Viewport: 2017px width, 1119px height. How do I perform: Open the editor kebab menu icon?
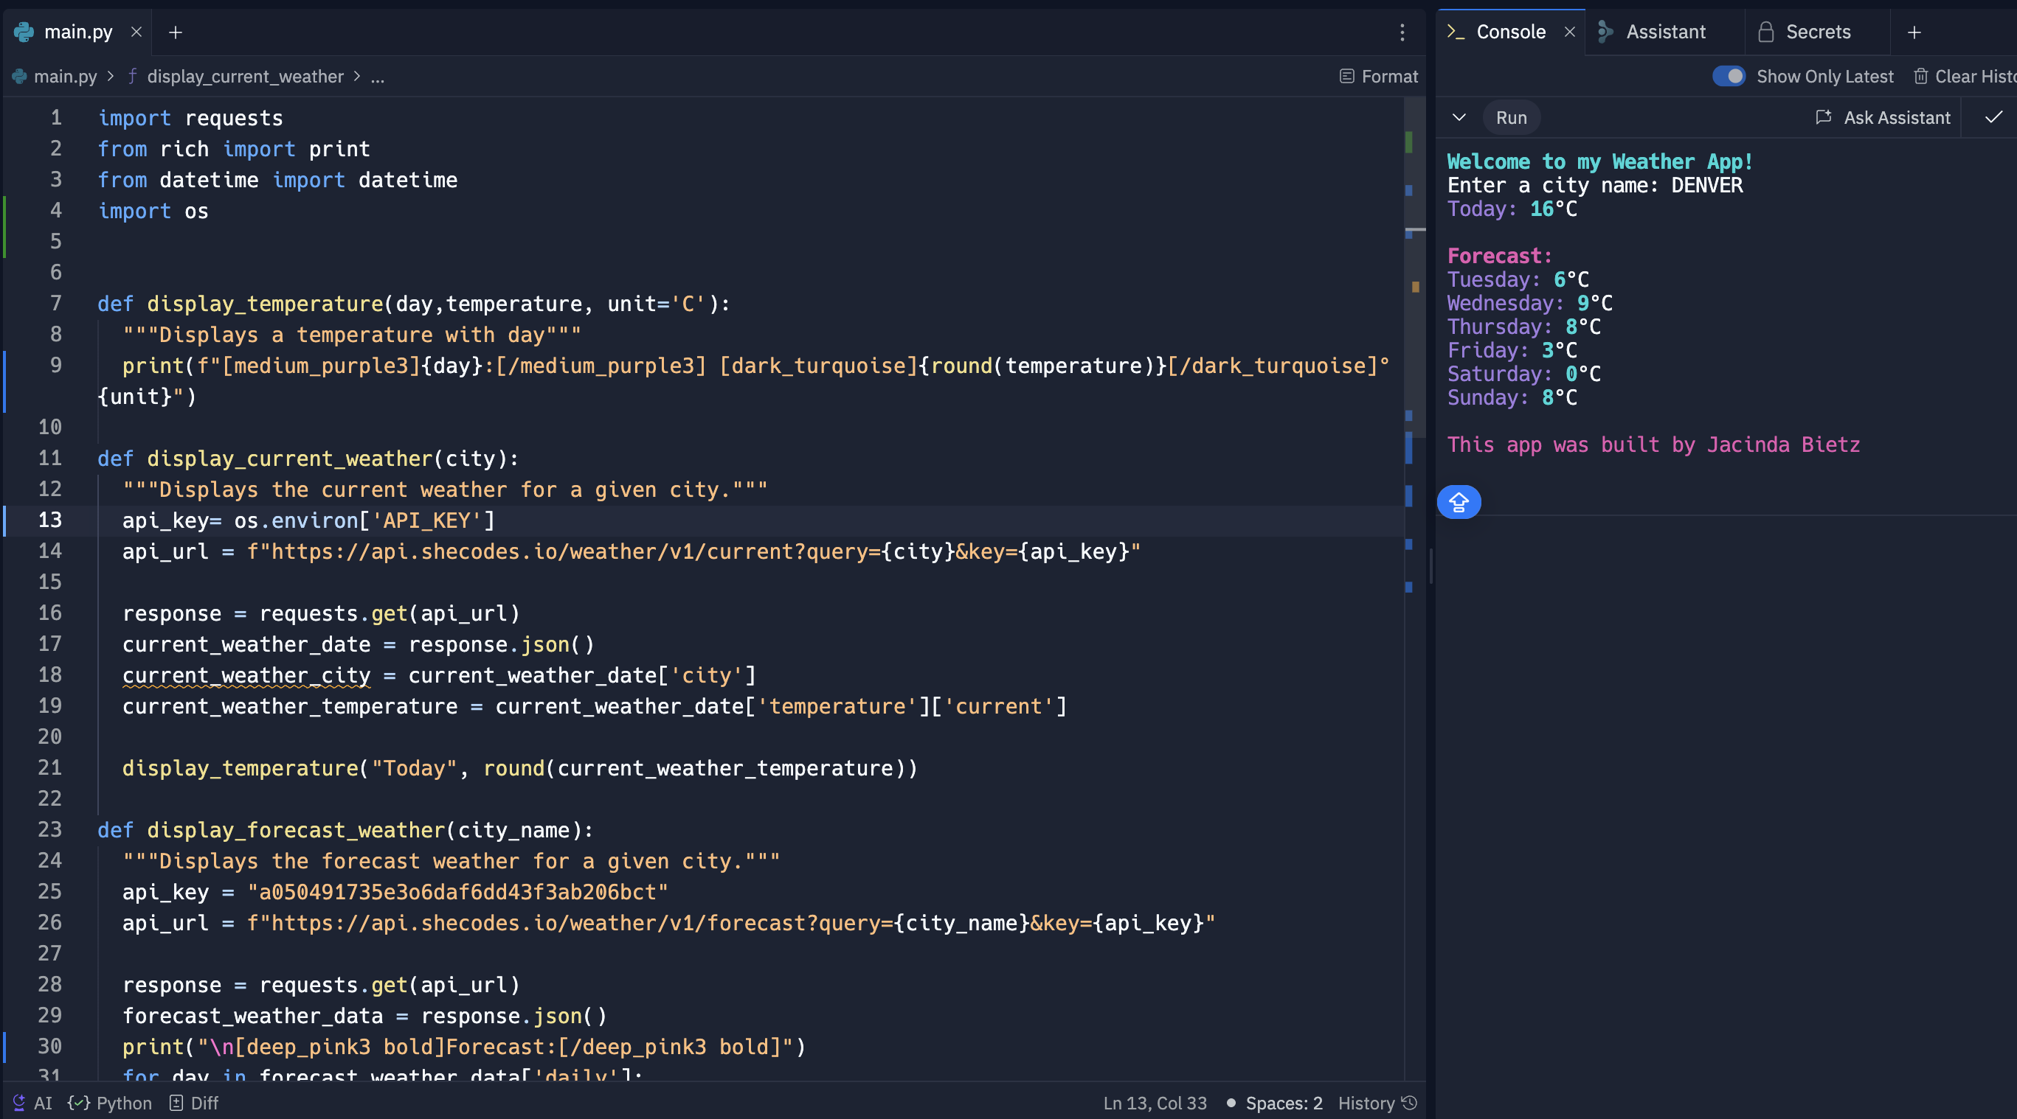1402,32
